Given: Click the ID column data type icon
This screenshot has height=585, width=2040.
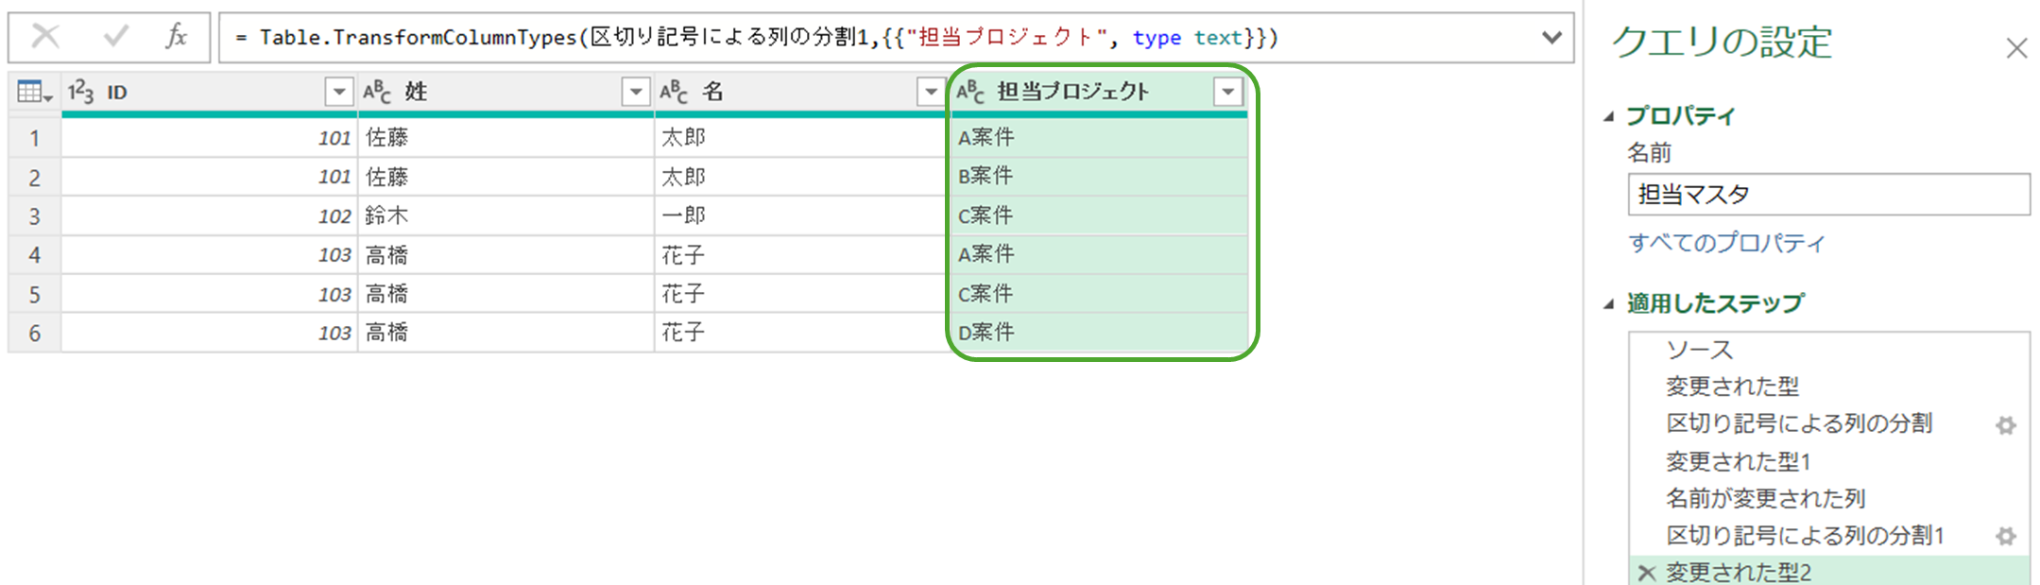Looking at the screenshot, I should pos(81,92).
